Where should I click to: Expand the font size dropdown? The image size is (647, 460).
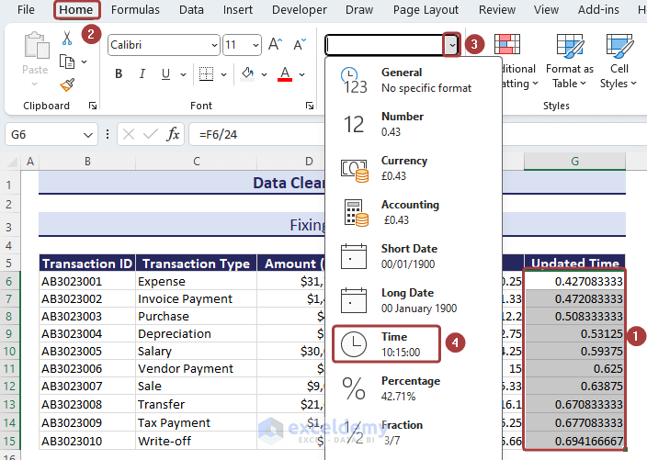coord(255,45)
